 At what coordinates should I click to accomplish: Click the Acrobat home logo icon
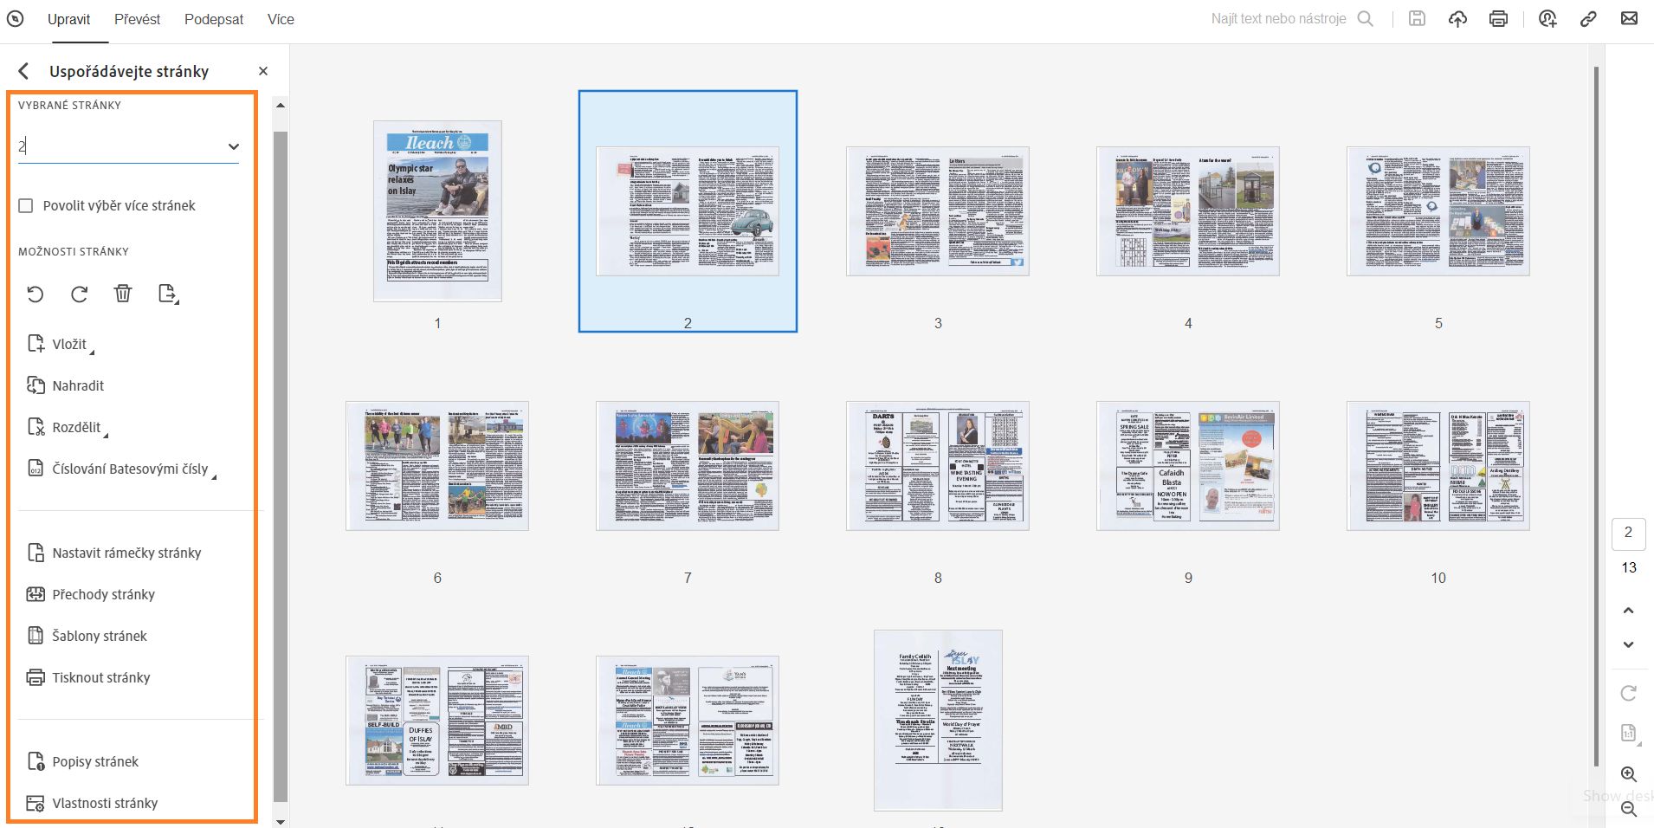[x=16, y=19]
